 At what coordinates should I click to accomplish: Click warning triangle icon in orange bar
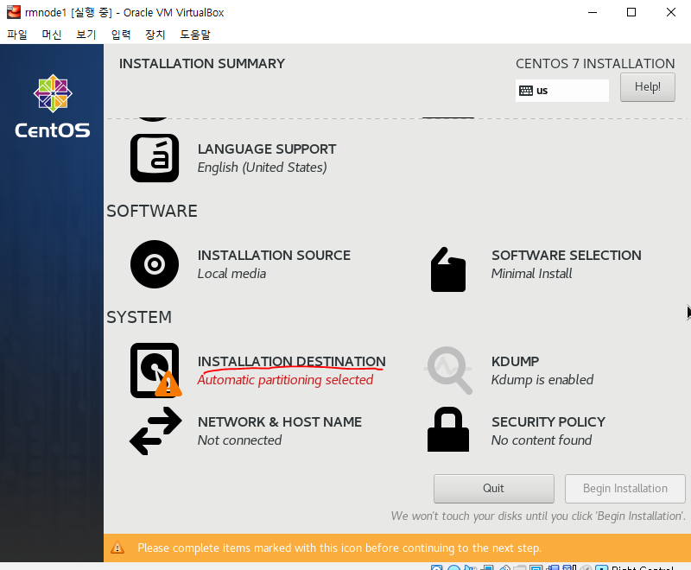pyautogui.click(x=117, y=548)
